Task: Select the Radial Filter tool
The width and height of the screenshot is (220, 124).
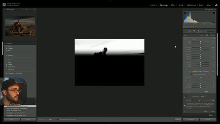Action: tap(202, 31)
